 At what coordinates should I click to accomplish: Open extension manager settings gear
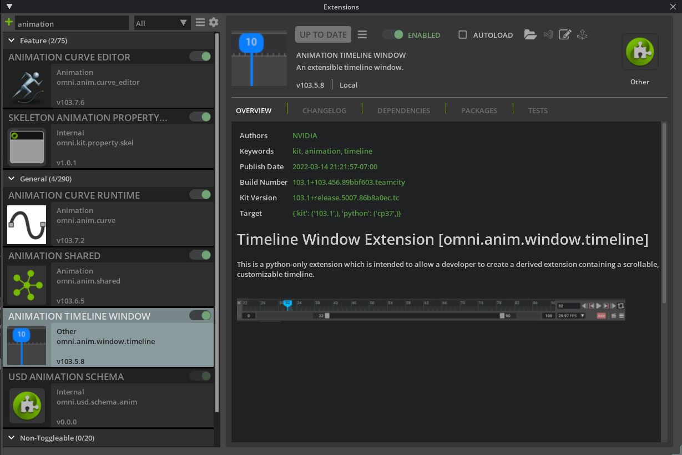point(214,23)
